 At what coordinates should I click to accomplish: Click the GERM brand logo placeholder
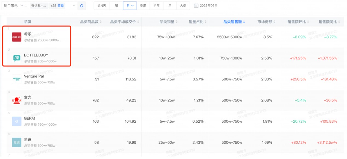pos(17,122)
